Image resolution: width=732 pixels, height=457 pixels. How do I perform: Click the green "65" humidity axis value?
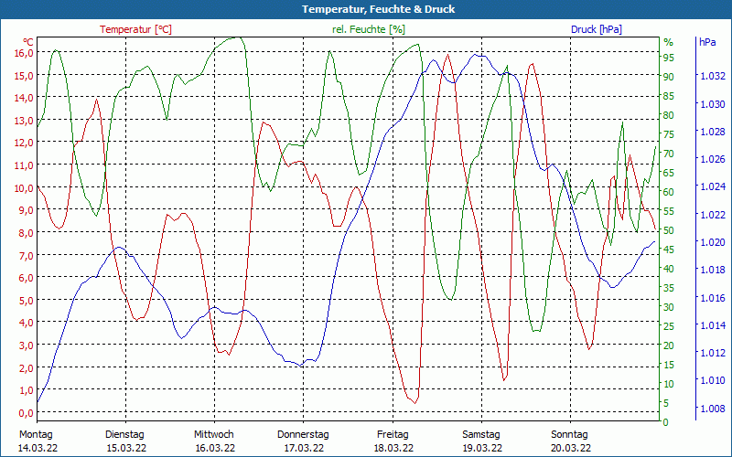click(x=669, y=173)
